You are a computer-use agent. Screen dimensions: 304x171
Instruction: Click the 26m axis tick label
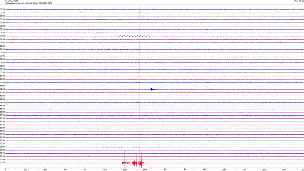point(264,170)
